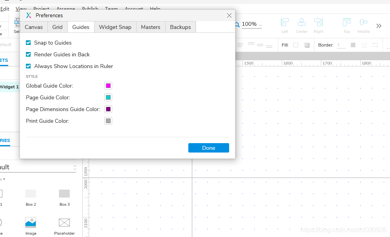
Task: Select the Guides preferences tab
Action: [81, 27]
